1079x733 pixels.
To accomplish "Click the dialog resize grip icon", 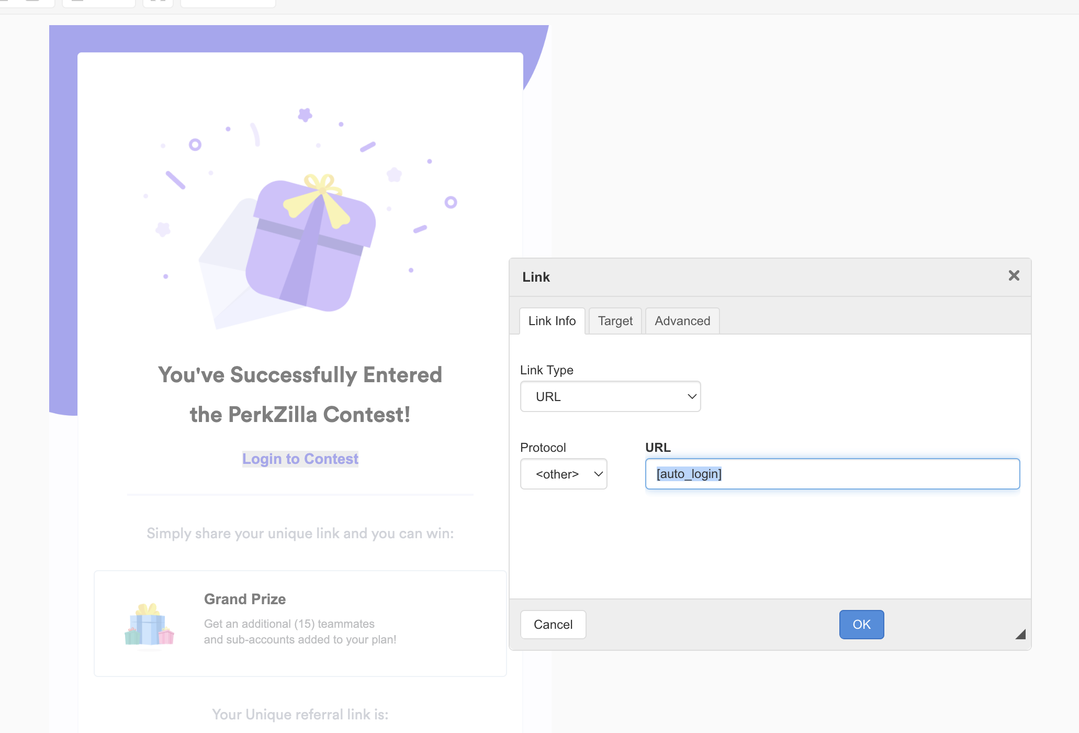I will (1020, 634).
